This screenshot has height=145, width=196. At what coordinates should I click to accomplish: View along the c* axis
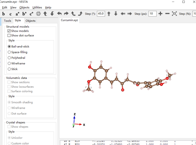pyautogui.click(x=31, y=14)
